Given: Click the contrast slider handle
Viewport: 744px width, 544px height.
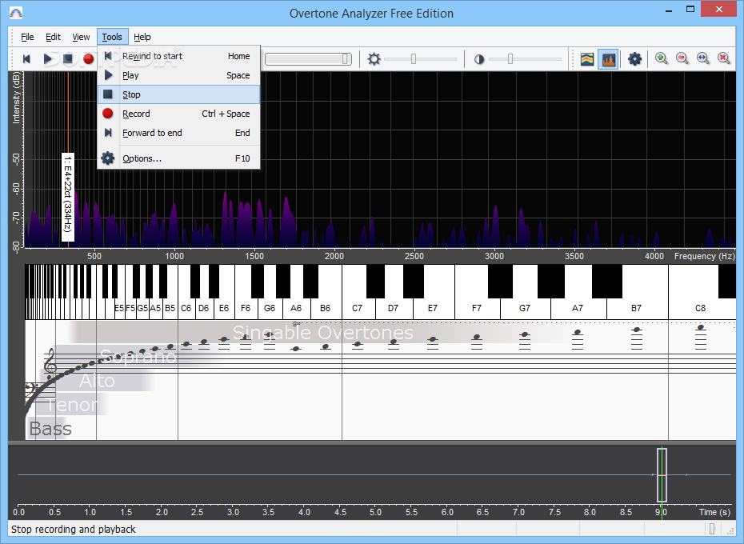Looking at the screenshot, I should pos(510,59).
